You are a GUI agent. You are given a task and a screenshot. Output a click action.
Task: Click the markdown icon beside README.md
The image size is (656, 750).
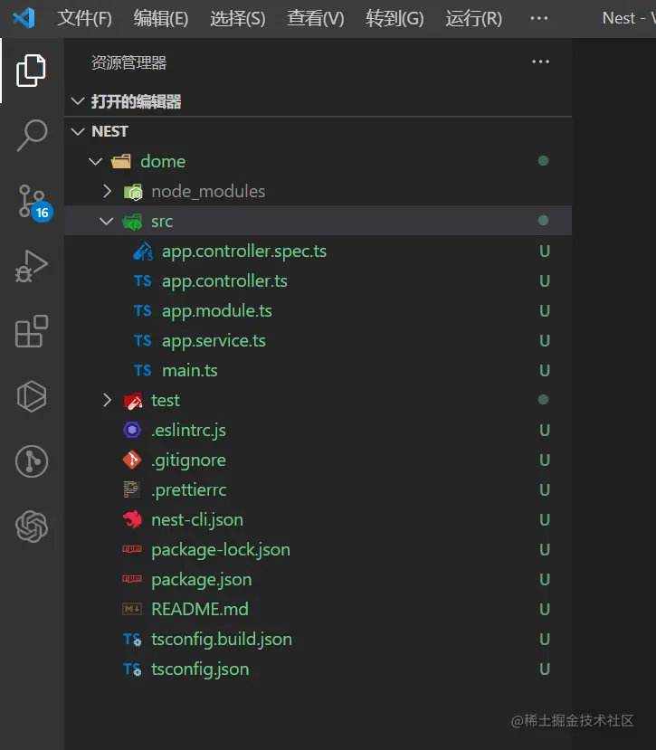132,609
